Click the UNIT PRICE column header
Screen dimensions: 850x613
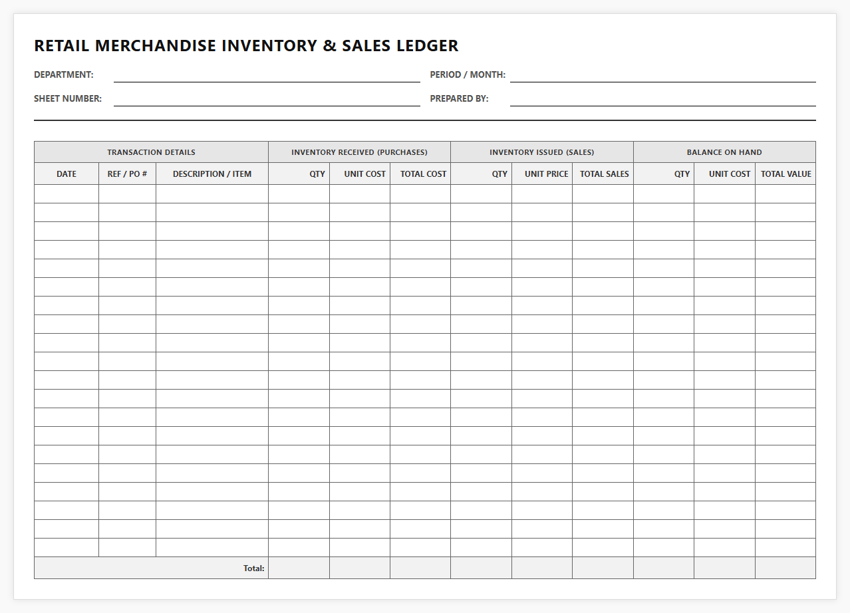pos(542,174)
